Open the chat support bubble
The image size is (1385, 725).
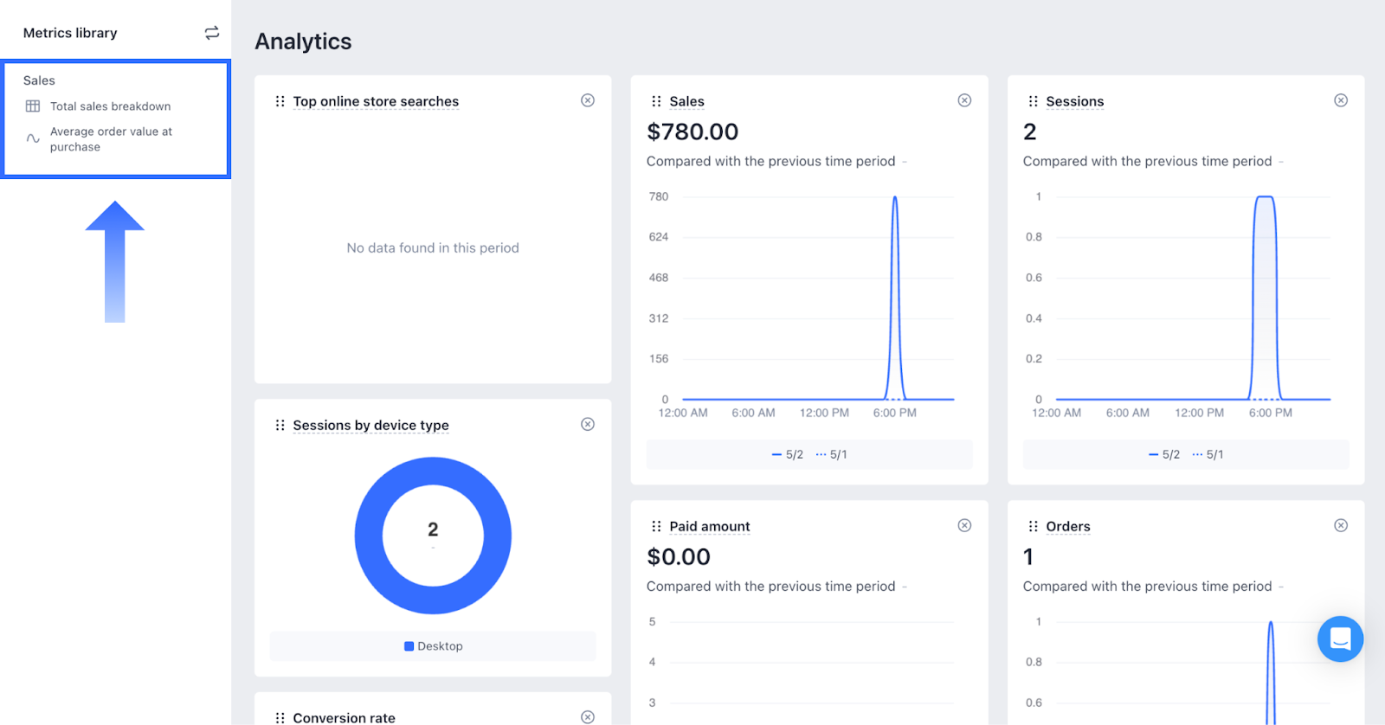point(1340,638)
